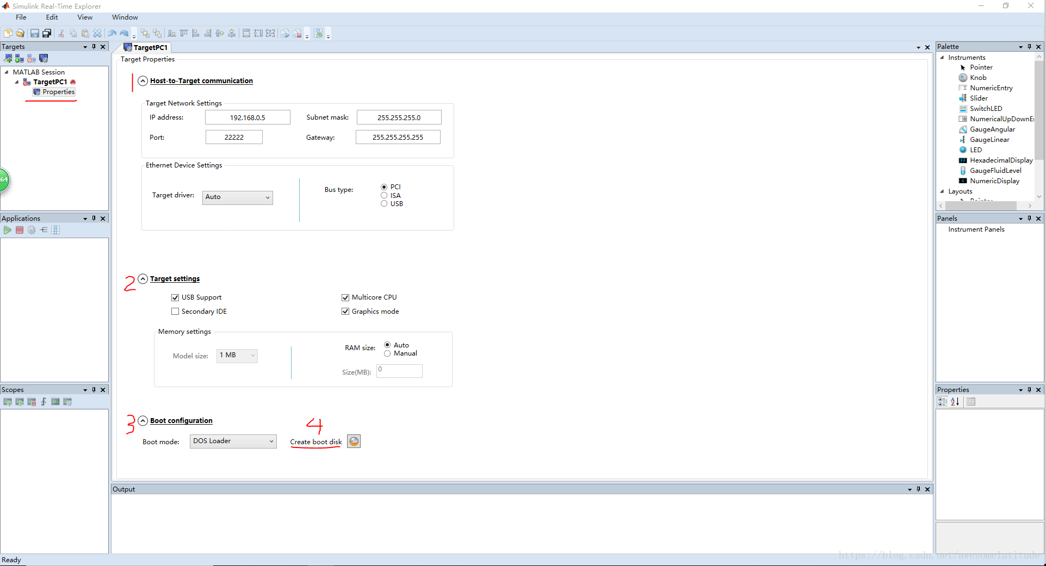This screenshot has width=1046, height=566.
Task: Click the Boot configuration heading link
Action: (181, 421)
